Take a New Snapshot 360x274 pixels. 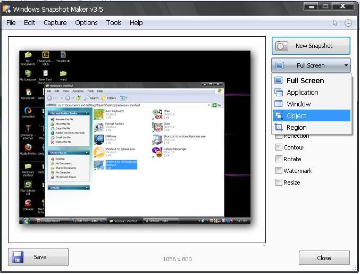point(311,46)
